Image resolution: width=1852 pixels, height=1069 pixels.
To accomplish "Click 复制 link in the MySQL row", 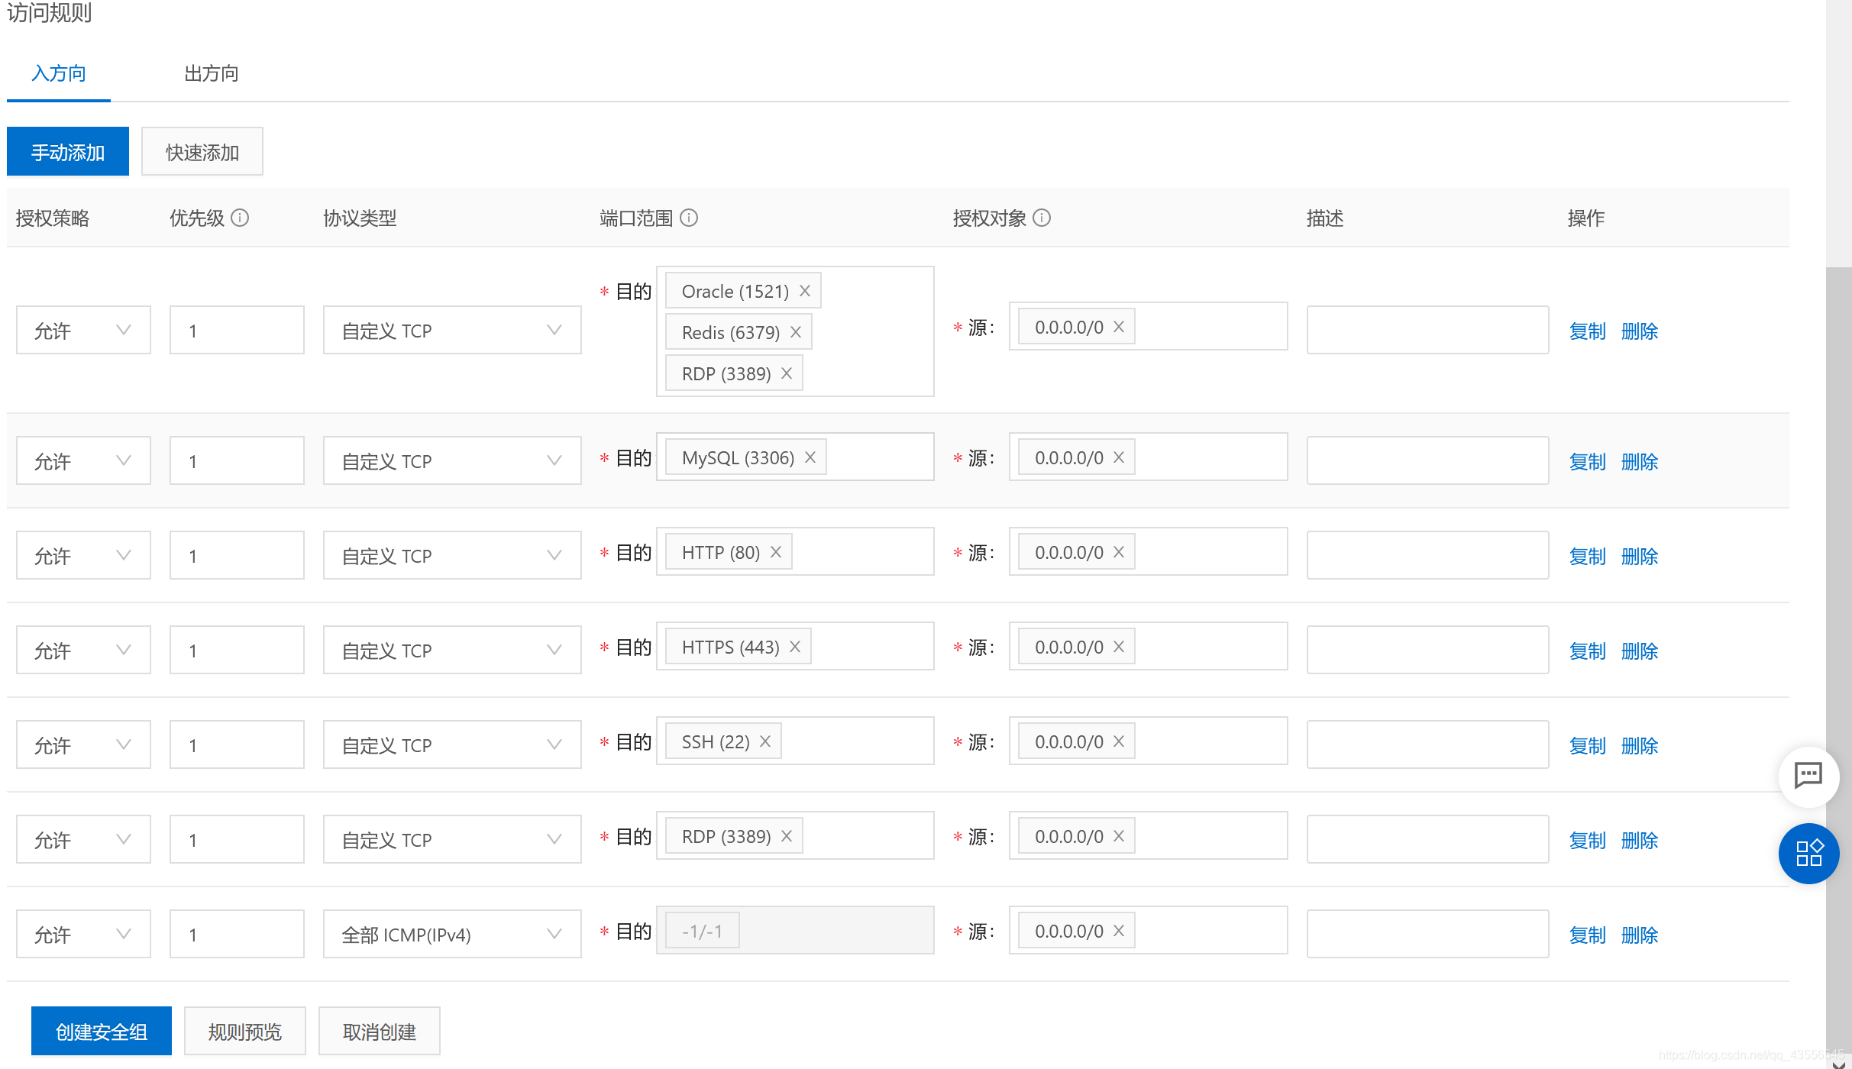I will point(1588,462).
